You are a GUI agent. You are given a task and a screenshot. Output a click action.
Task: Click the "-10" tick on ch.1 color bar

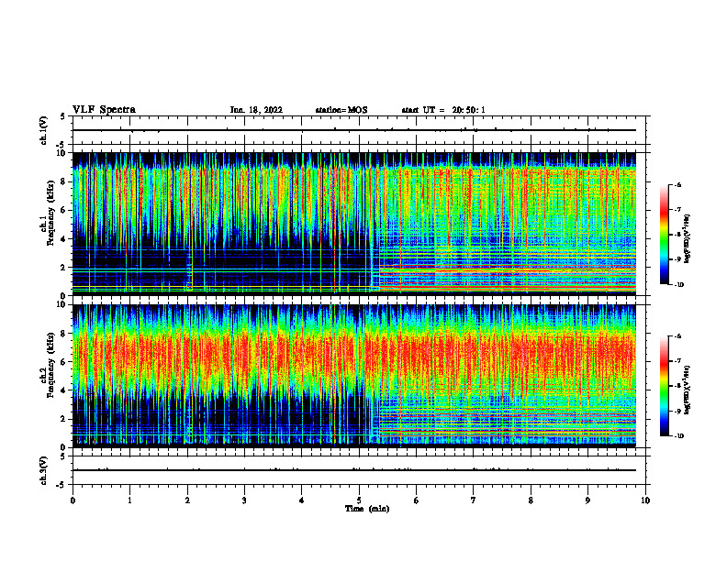678,285
